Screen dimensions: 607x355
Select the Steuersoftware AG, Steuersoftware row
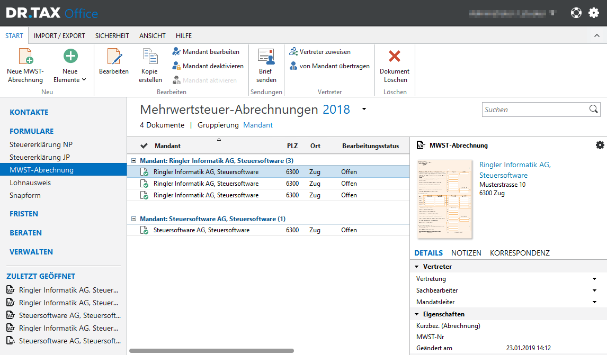[268, 230]
